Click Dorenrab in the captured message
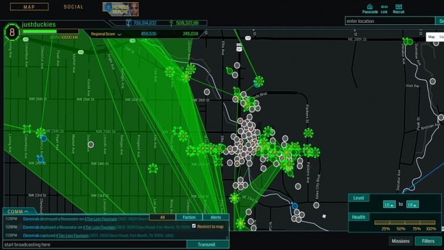Image resolution: width=444 pixels, height=250 pixels. click(31, 235)
